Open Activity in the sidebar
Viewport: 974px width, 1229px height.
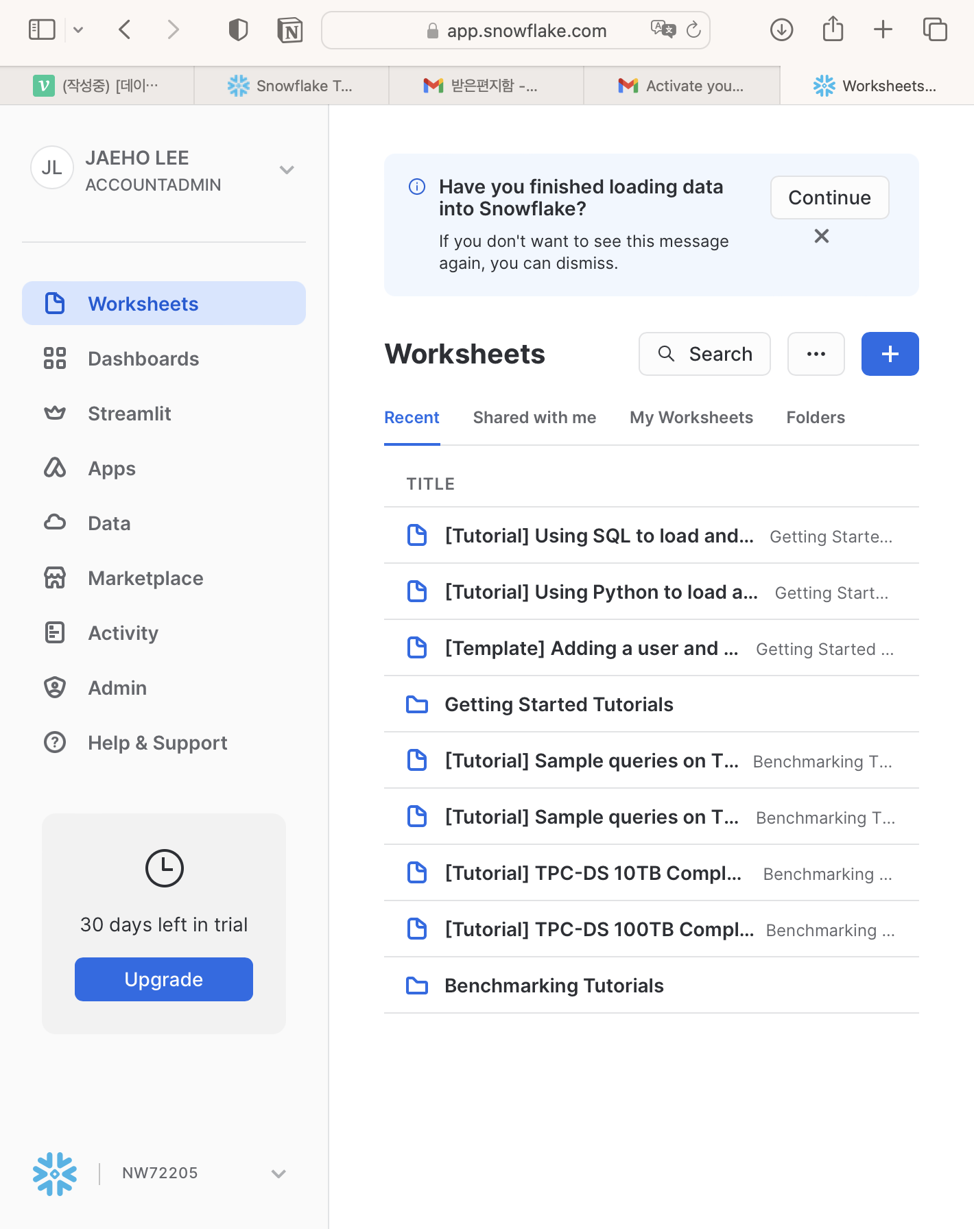[x=164, y=632]
